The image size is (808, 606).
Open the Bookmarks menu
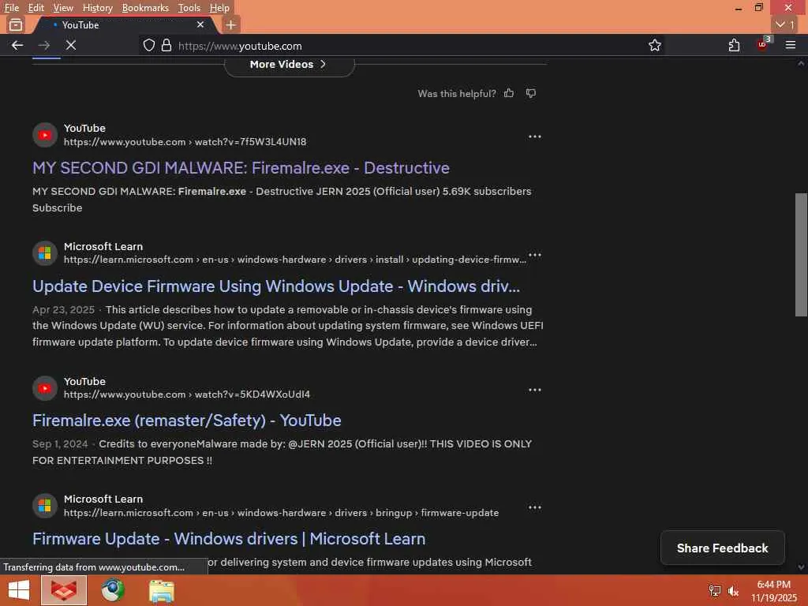tap(145, 8)
